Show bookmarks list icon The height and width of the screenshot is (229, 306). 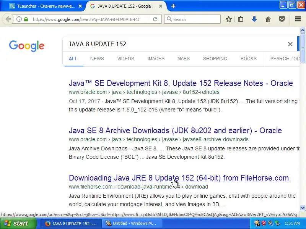pyautogui.click(x=241, y=19)
